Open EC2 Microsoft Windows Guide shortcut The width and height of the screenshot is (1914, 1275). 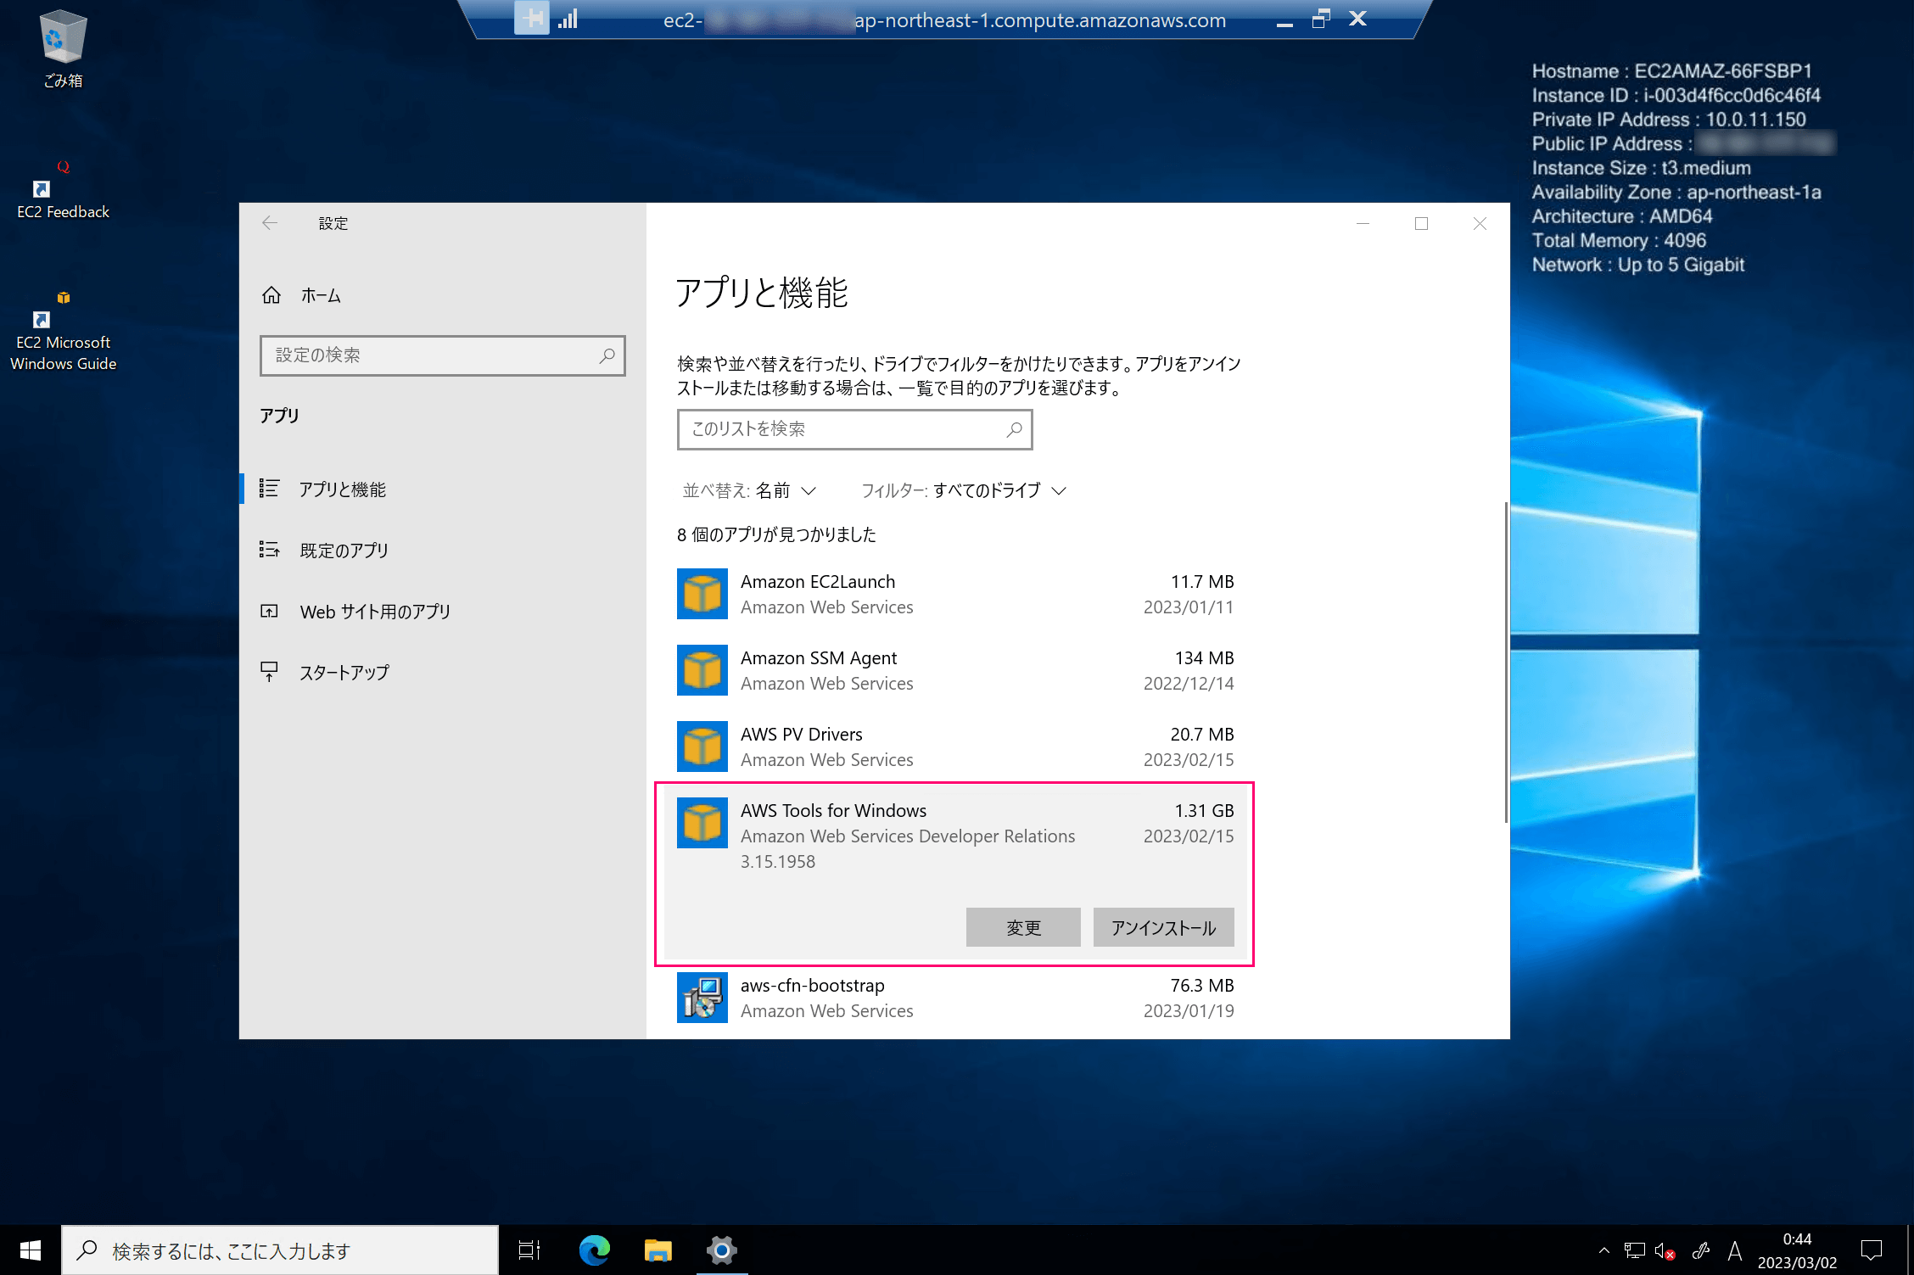[63, 333]
